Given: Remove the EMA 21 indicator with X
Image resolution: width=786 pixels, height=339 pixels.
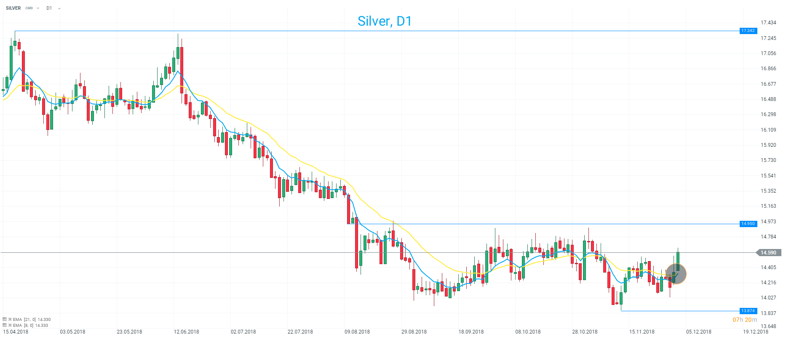Looking at the screenshot, I should pyautogui.click(x=10, y=319).
